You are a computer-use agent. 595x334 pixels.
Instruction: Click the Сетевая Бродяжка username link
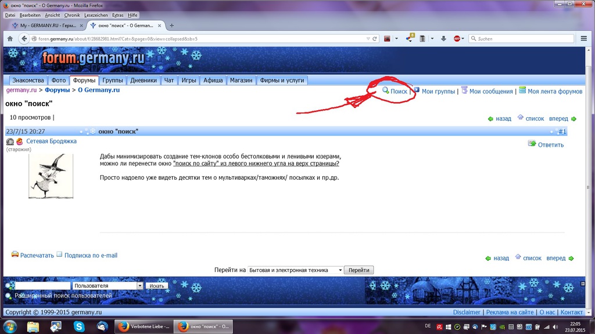pos(51,141)
